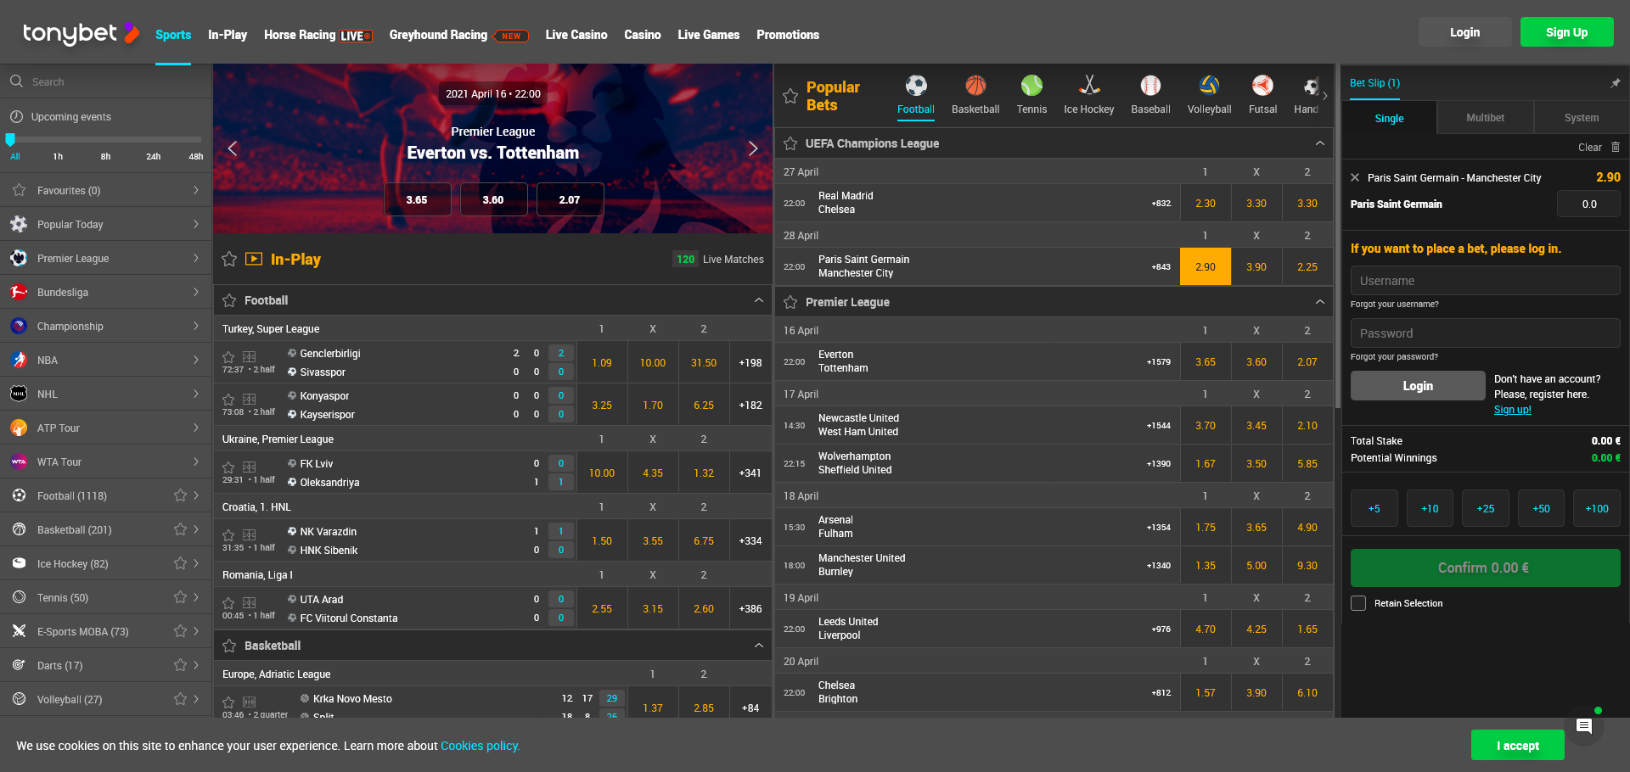Collapse the In-Play Football section
The image size is (1630, 772).
(x=758, y=300)
